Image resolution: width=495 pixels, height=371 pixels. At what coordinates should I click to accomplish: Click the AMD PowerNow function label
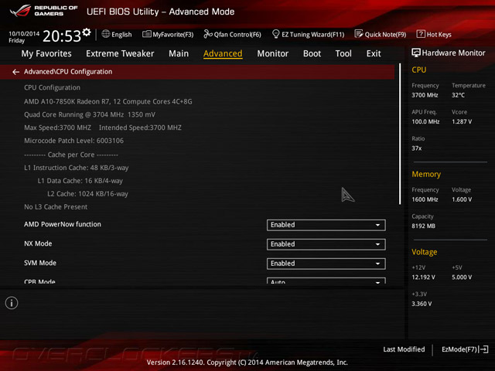click(63, 224)
